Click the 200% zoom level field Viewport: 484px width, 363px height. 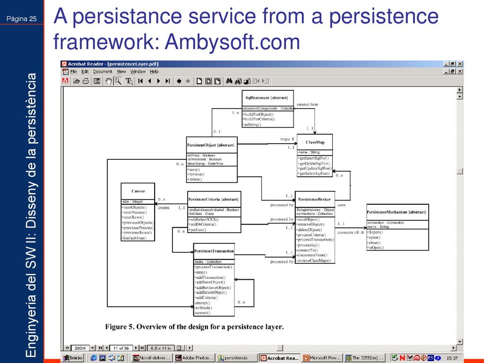(x=80, y=348)
